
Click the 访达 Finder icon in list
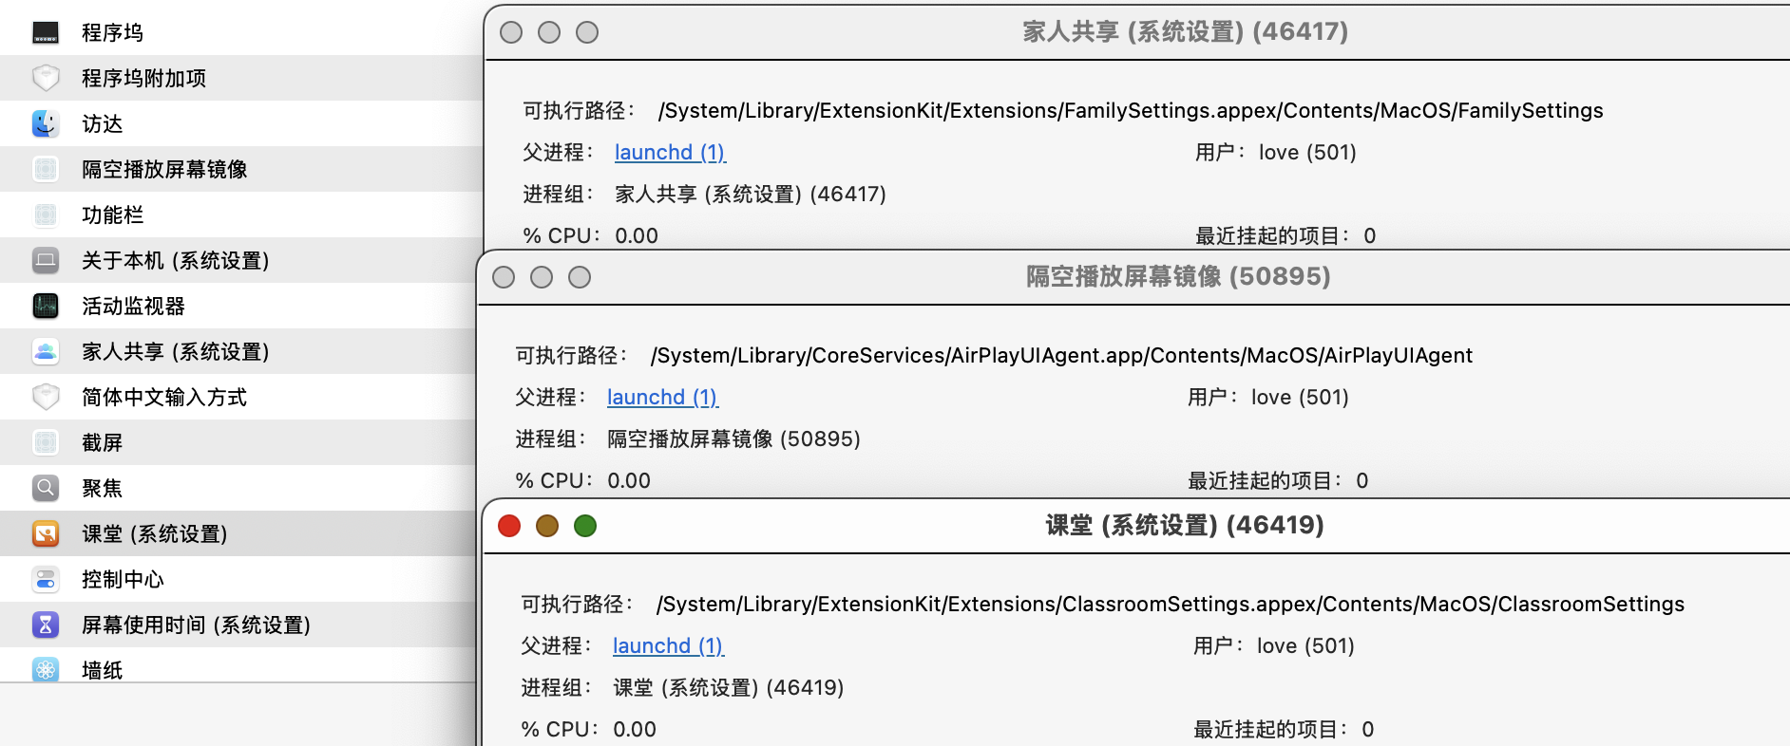pyautogui.click(x=46, y=123)
